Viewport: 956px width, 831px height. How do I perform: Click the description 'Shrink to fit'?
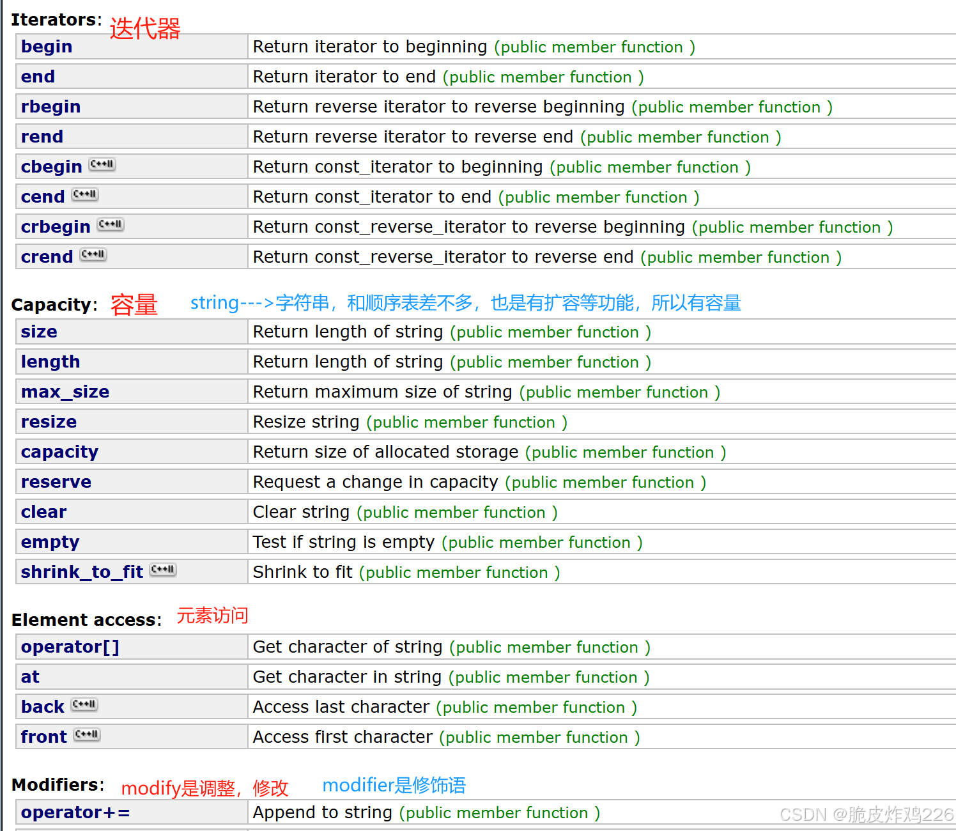(x=303, y=572)
